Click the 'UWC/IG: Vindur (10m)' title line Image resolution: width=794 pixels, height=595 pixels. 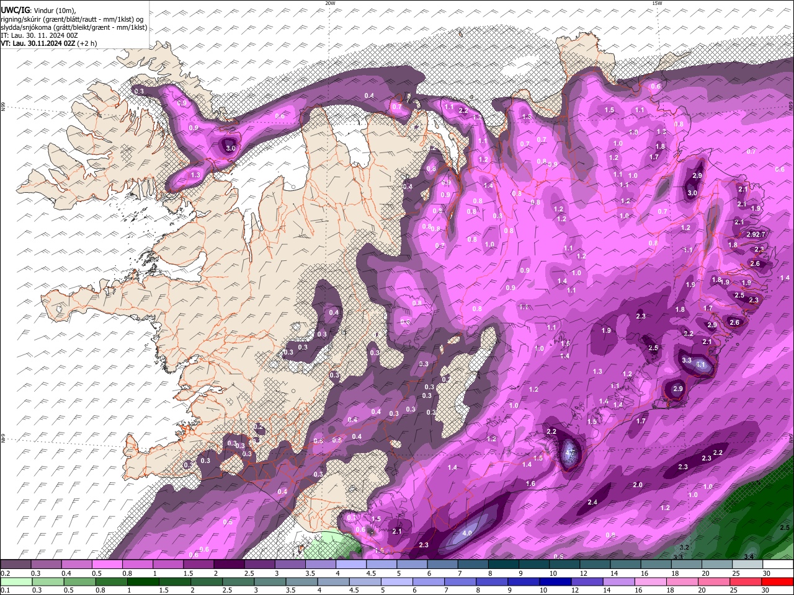(39, 9)
